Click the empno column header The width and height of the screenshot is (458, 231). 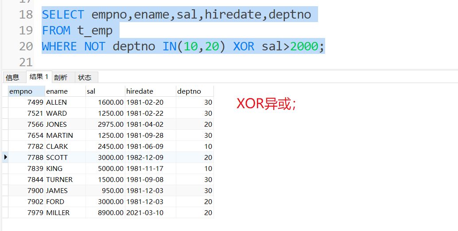(x=26, y=91)
